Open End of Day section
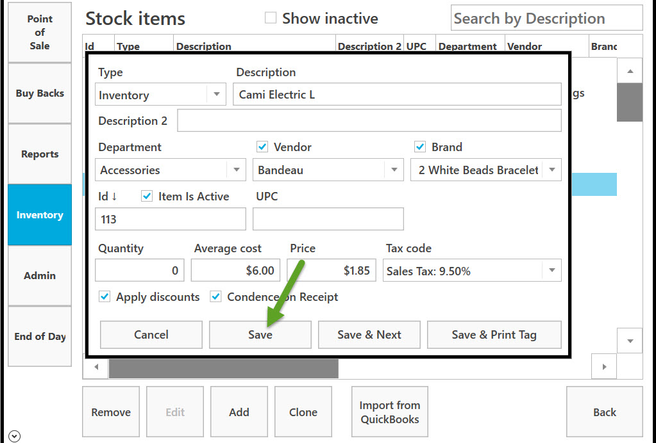Viewport: 656px width, 443px height. point(40,337)
